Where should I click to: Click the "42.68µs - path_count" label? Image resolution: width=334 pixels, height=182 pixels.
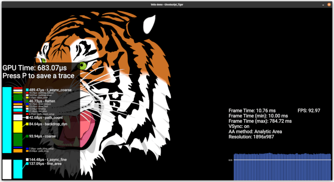point(46,118)
